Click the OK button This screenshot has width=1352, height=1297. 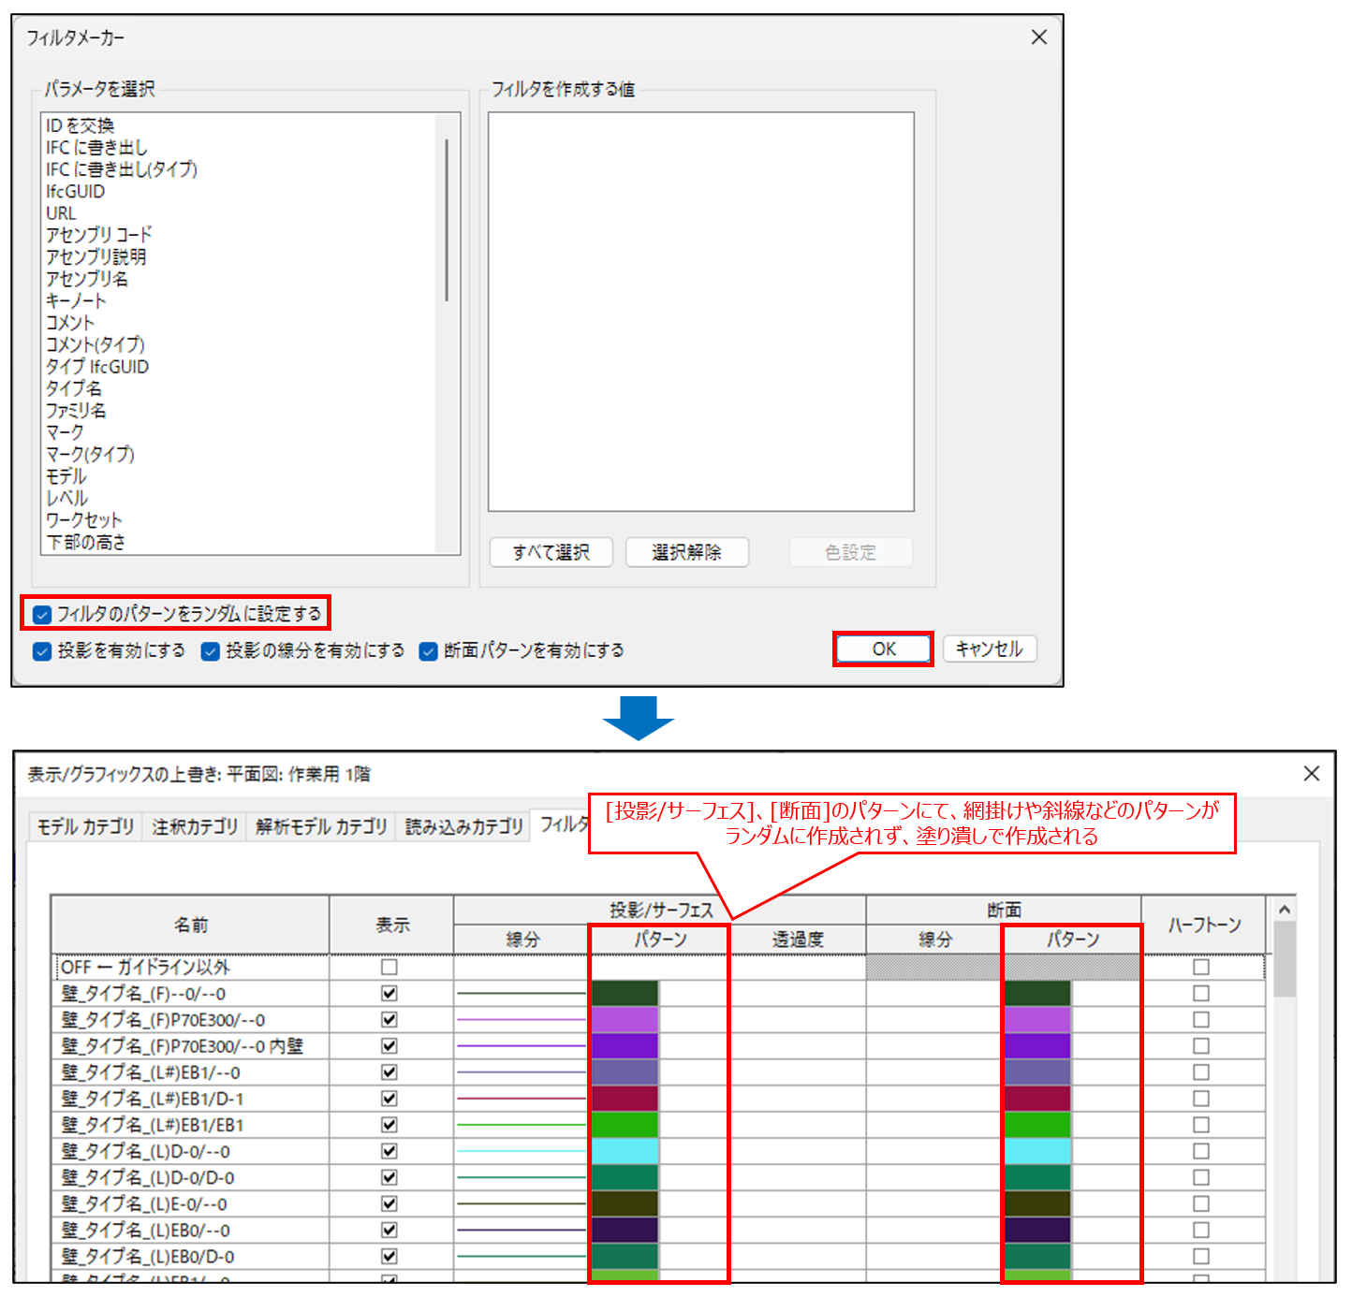883,648
